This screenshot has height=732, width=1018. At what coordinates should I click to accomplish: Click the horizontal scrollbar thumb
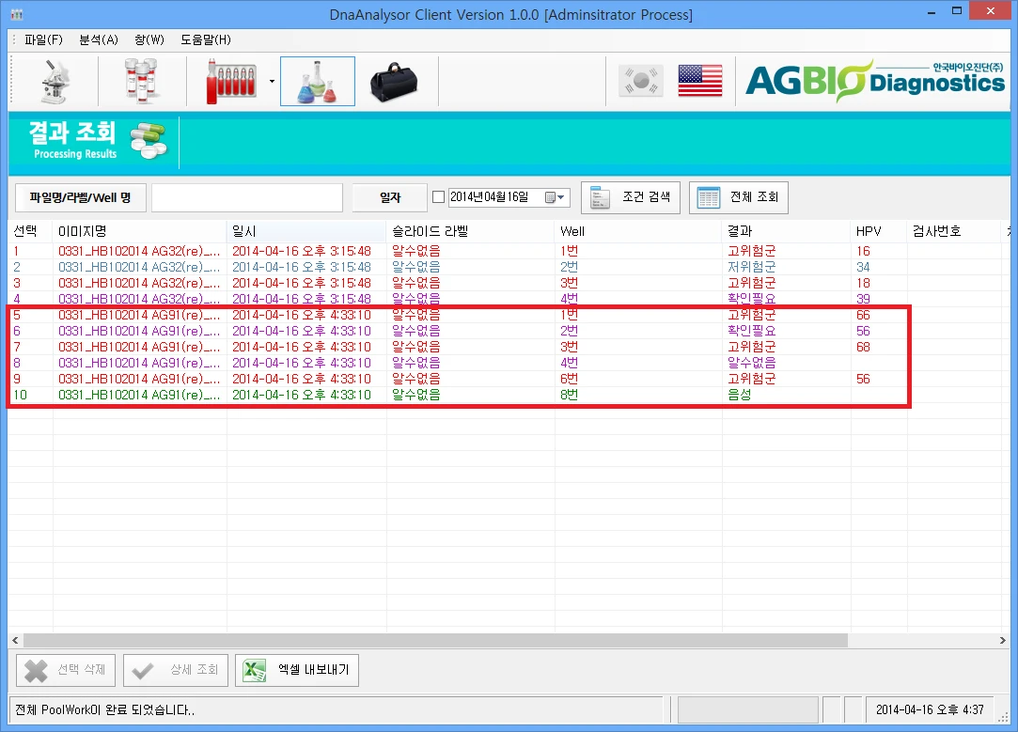click(x=435, y=641)
